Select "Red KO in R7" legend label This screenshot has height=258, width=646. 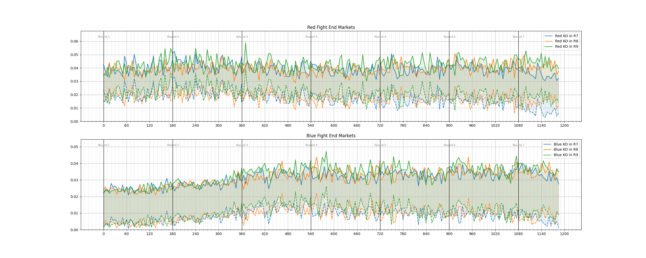click(566, 36)
